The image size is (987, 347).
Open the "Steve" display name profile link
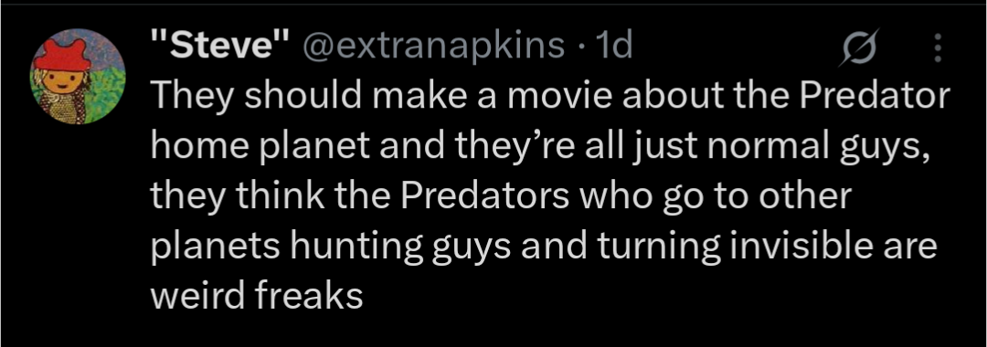(x=221, y=46)
